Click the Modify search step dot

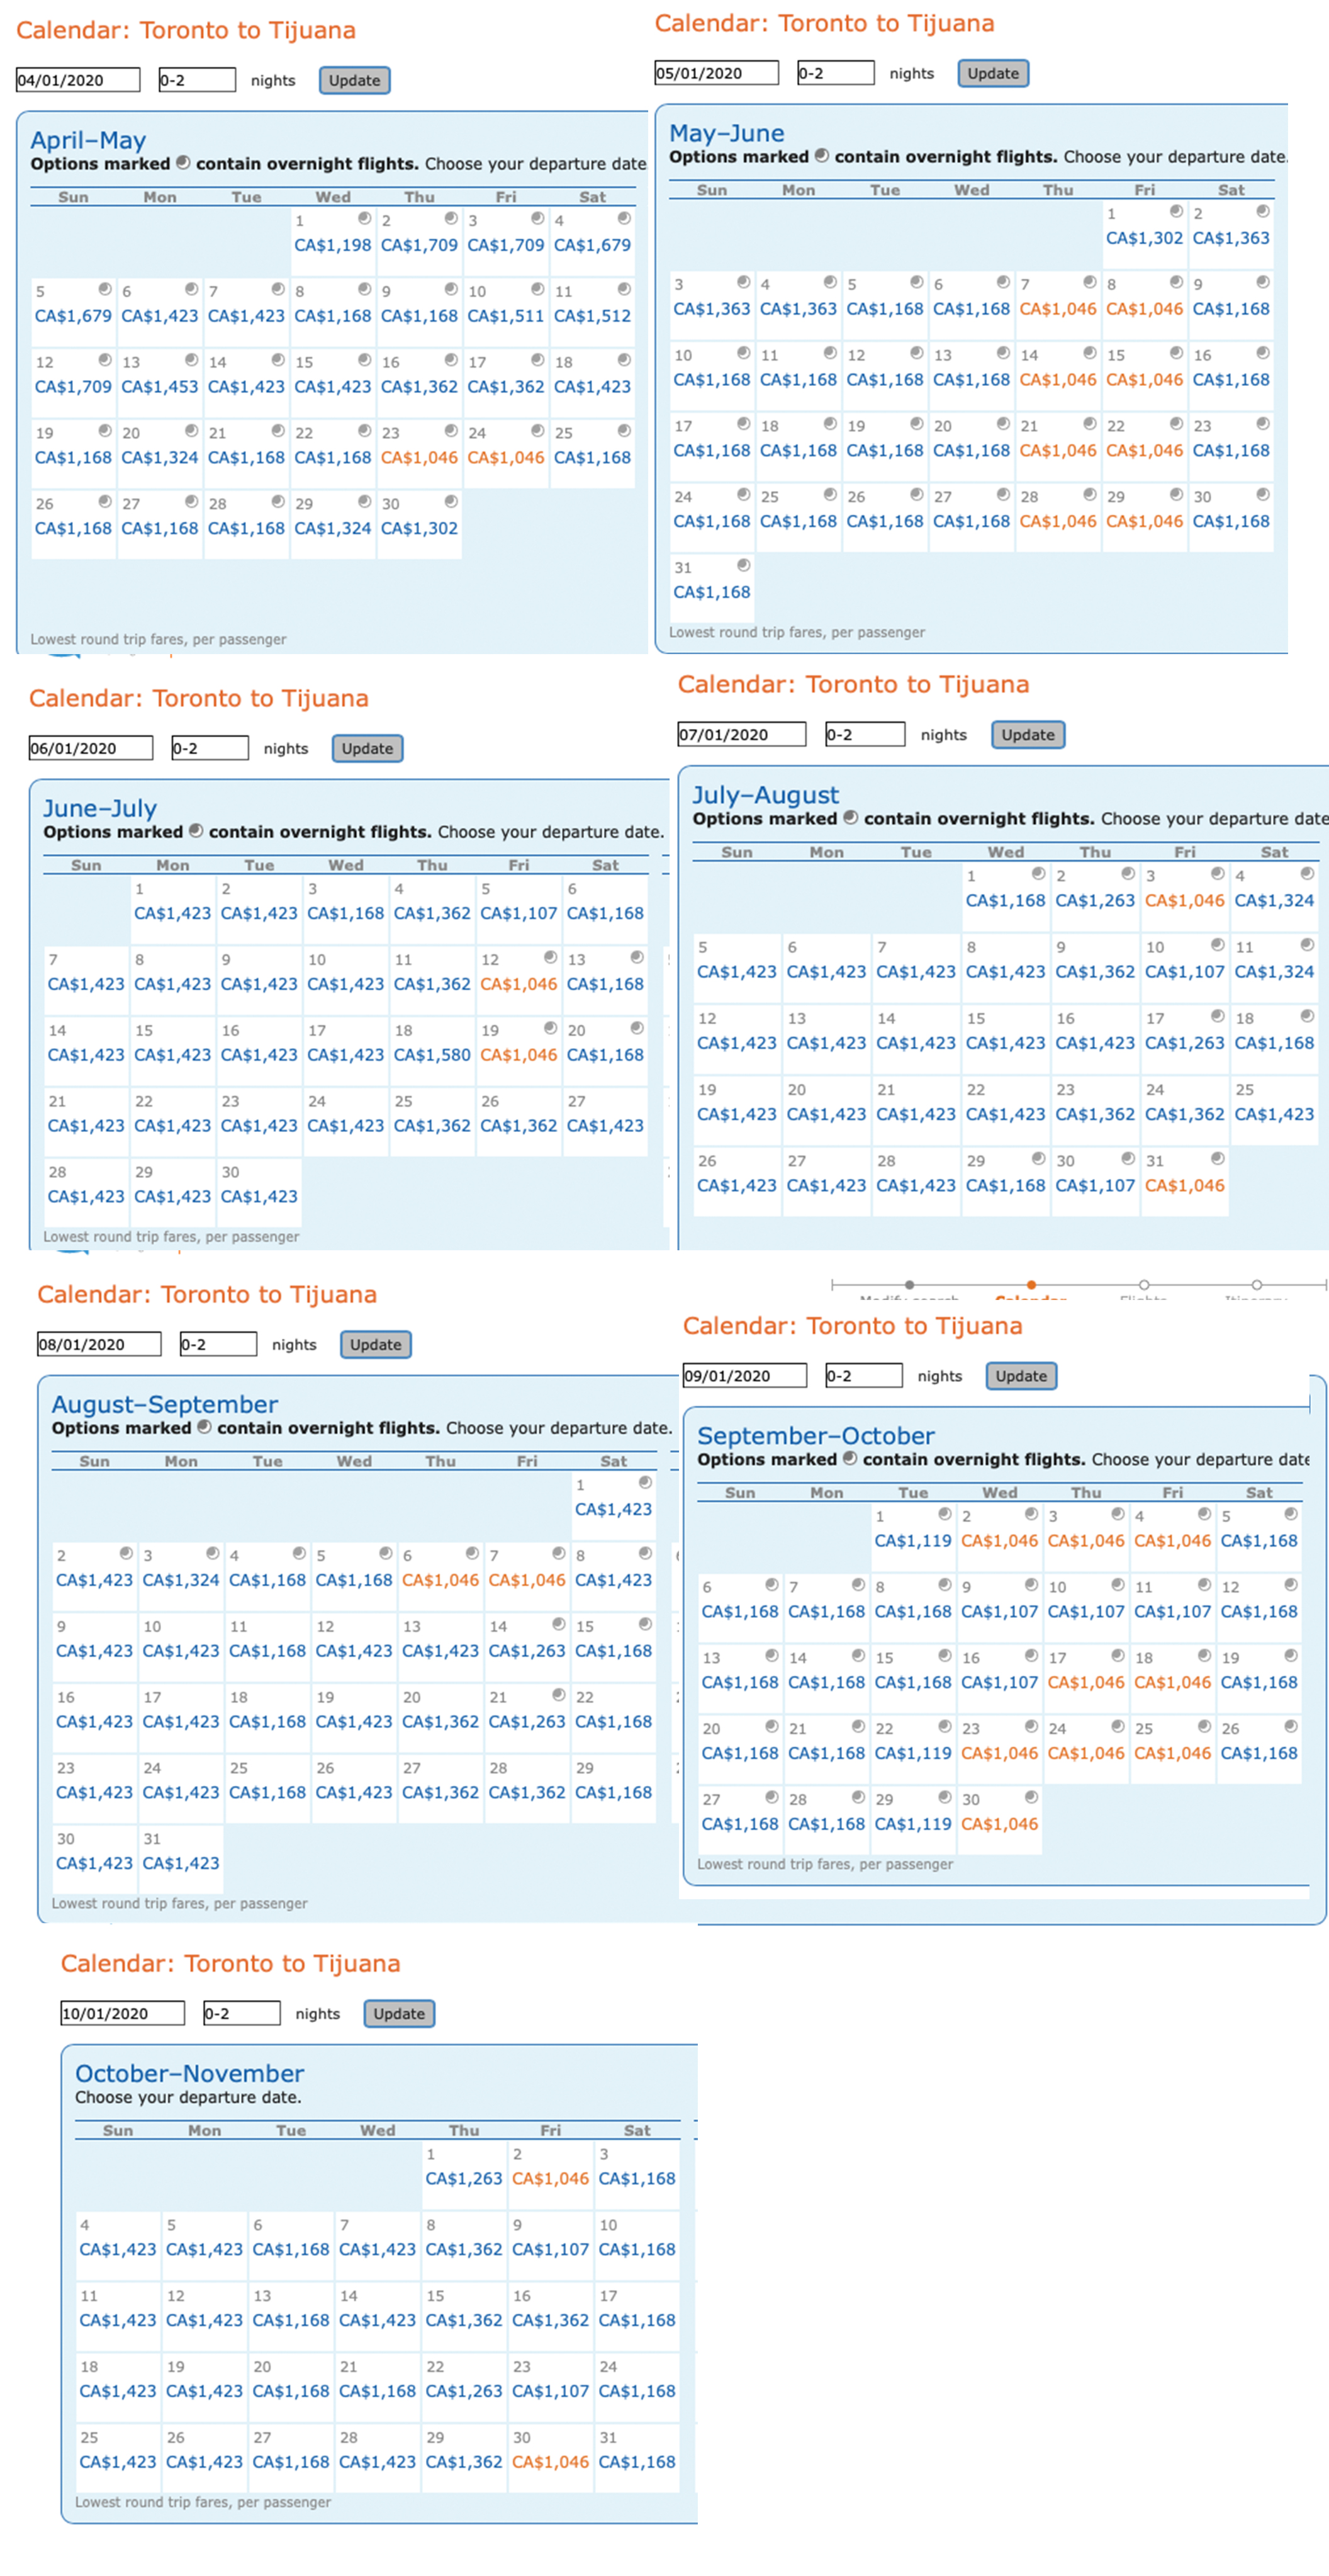click(x=908, y=1284)
